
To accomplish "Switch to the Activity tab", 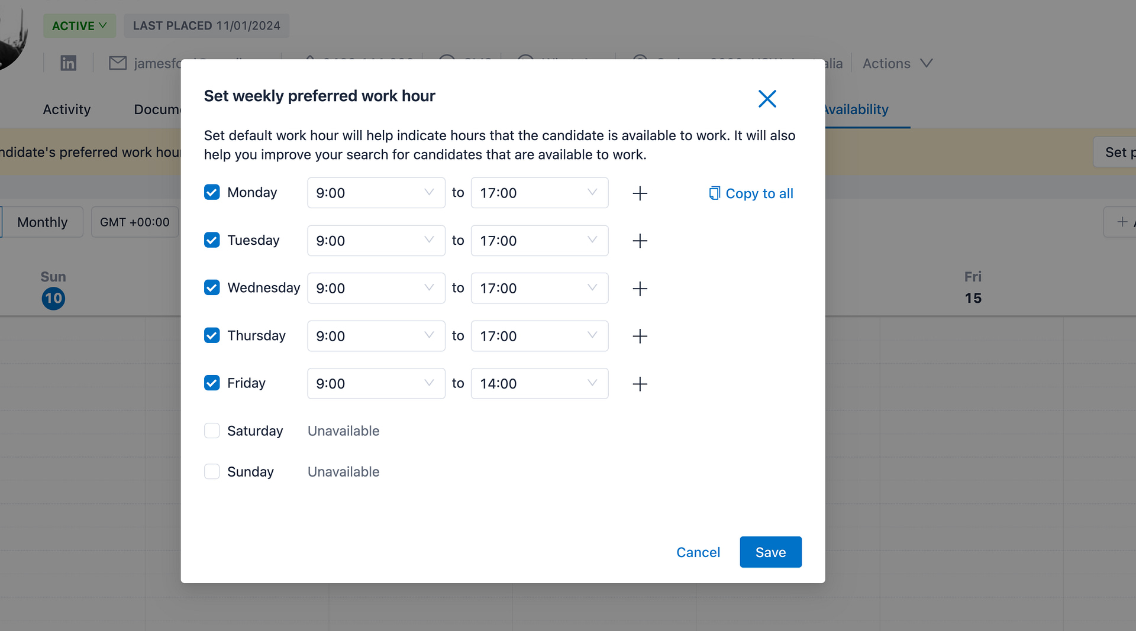I will [66, 109].
